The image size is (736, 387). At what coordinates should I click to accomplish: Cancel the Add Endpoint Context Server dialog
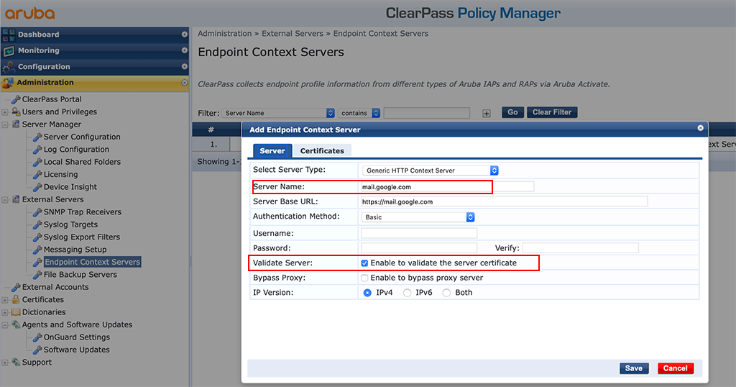(x=675, y=369)
